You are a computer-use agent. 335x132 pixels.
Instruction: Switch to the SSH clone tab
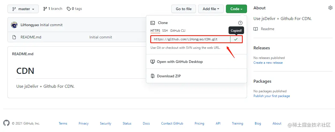coord(165,31)
